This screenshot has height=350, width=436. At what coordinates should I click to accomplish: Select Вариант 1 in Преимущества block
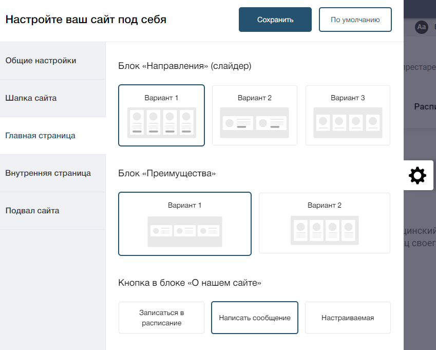pyautogui.click(x=185, y=224)
